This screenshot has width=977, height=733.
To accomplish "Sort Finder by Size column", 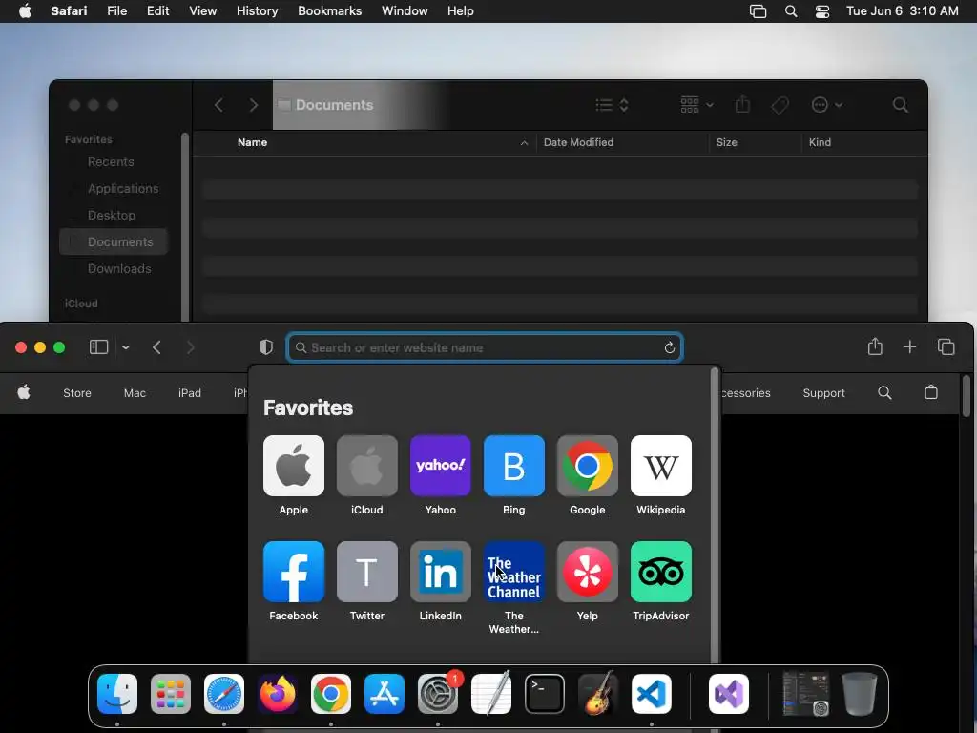I will [x=726, y=142].
